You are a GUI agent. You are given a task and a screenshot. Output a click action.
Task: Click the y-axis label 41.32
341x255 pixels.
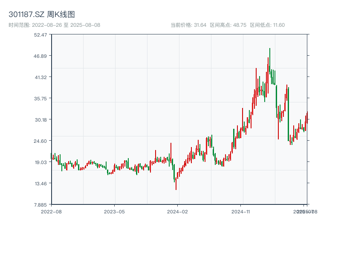coord(40,77)
